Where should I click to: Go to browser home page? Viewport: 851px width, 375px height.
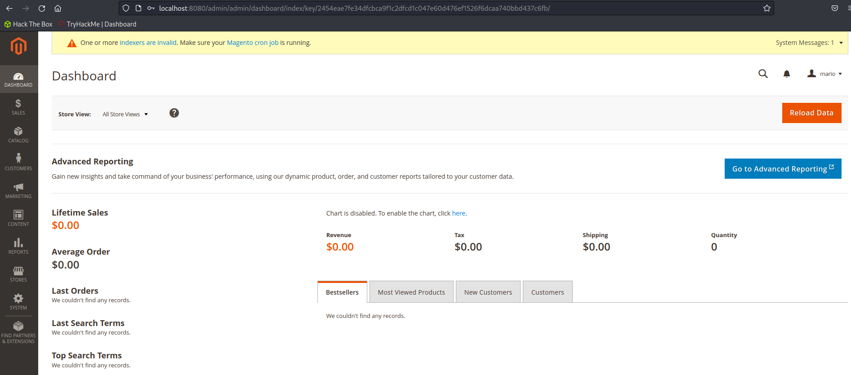tap(58, 8)
